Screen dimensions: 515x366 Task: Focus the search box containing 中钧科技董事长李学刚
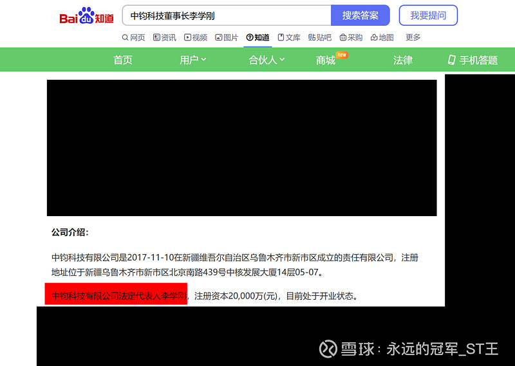click(x=227, y=15)
